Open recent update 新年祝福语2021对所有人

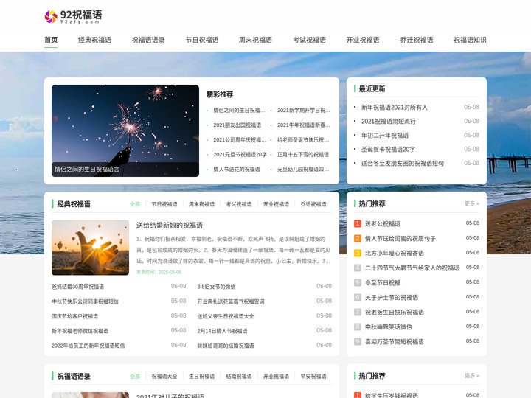[x=394, y=108]
